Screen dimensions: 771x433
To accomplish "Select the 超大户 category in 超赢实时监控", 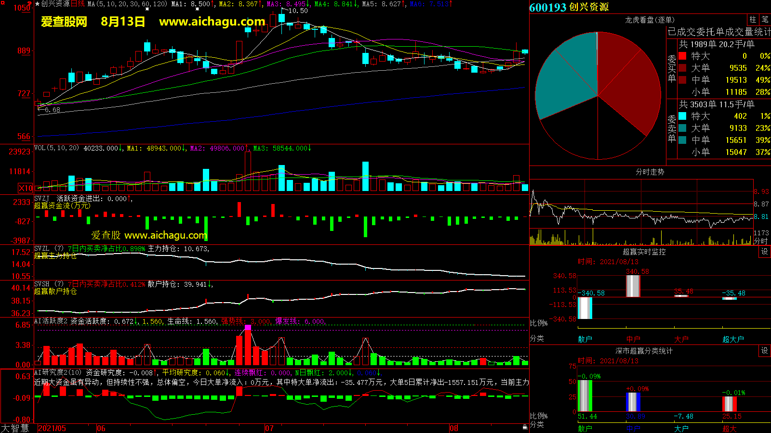I will click(733, 339).
